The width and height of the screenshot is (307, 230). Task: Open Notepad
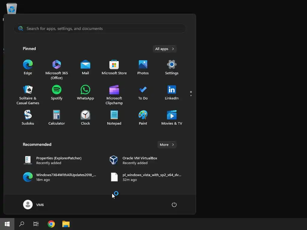114,118
